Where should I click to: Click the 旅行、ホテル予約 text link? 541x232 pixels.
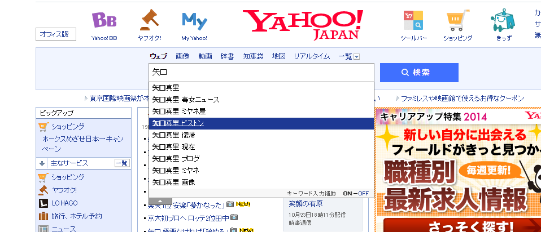pos(77,216)
